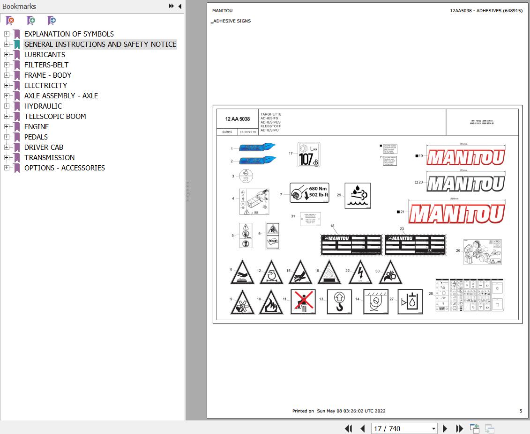Image resolution: width=530 pixels, height=434 pixels.
Task: Click the '12 AA 5038' diagram code
Action: pyautogui.click(x=237, y=119)
